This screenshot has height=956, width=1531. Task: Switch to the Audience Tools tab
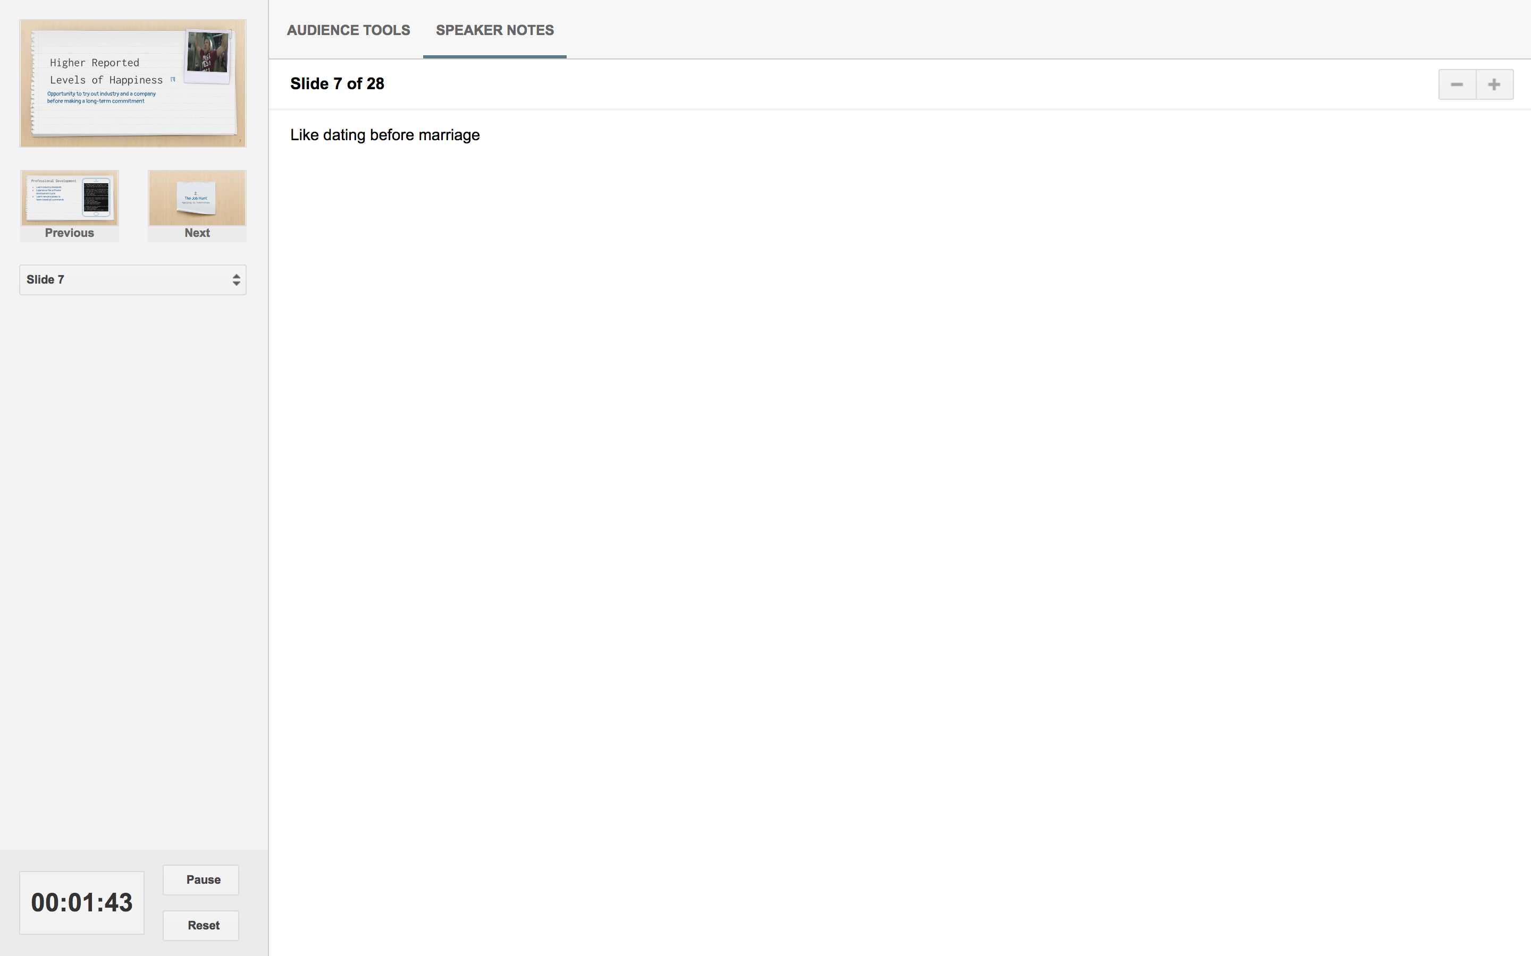[x=348, y=30]
